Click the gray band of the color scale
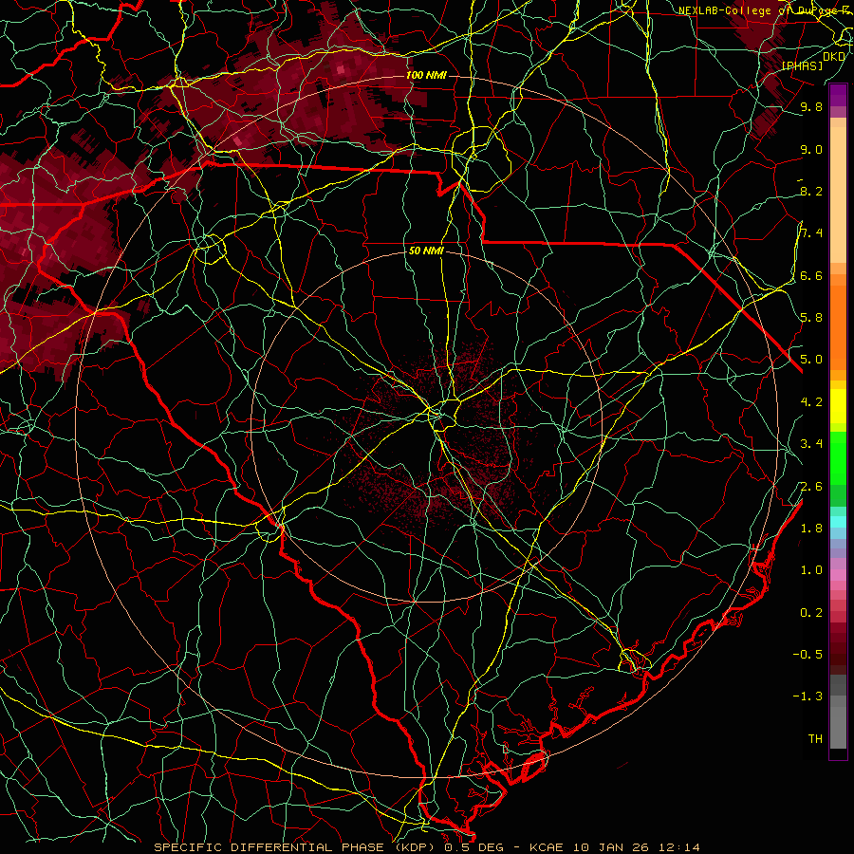Viewport: 854px width, 854px height. click(x=838, y=711)
